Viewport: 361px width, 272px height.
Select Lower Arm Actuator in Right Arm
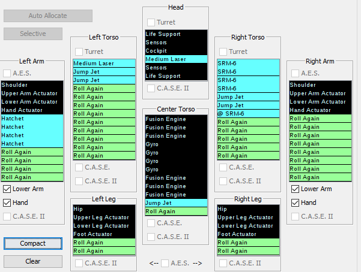[320, 102]
